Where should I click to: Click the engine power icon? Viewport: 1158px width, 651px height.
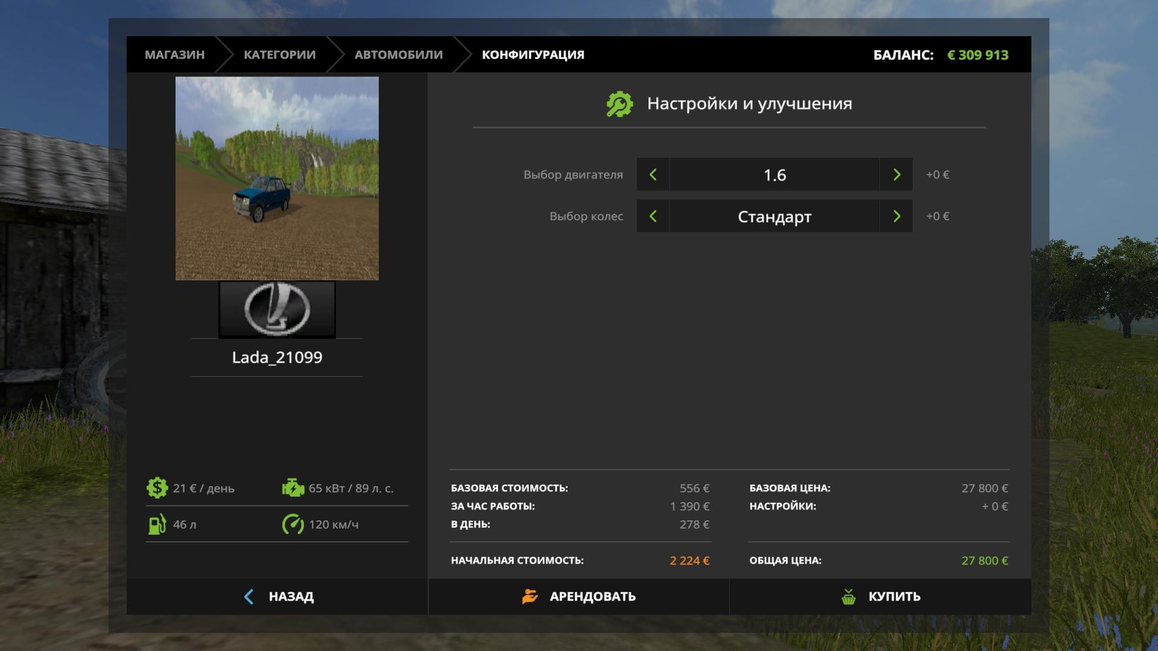pyautogui.click(x=293, y=488)
